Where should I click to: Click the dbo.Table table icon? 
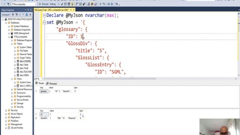pos(18,65)
